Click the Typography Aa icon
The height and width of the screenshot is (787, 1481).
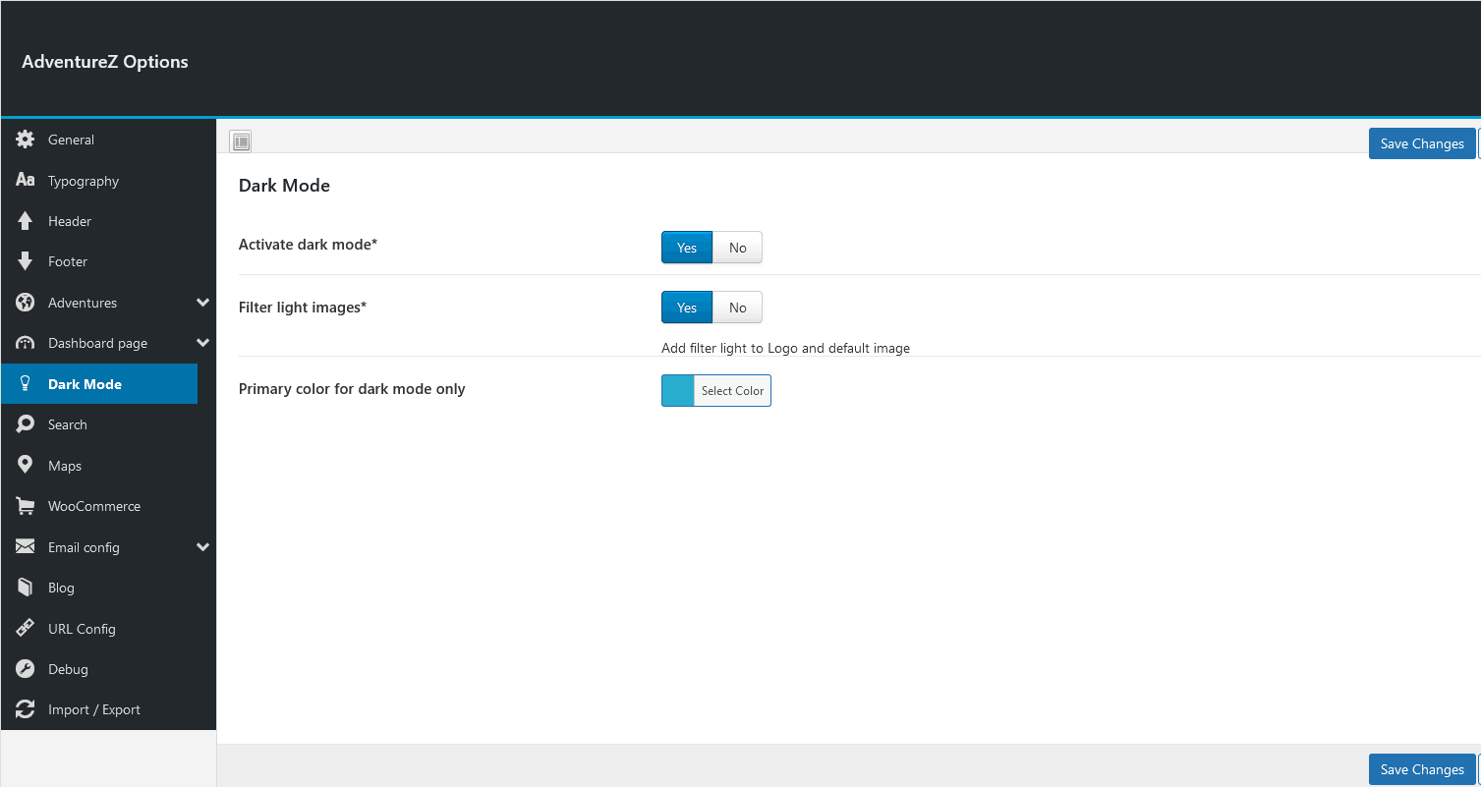pyautogui.click(x=26, y=181)
